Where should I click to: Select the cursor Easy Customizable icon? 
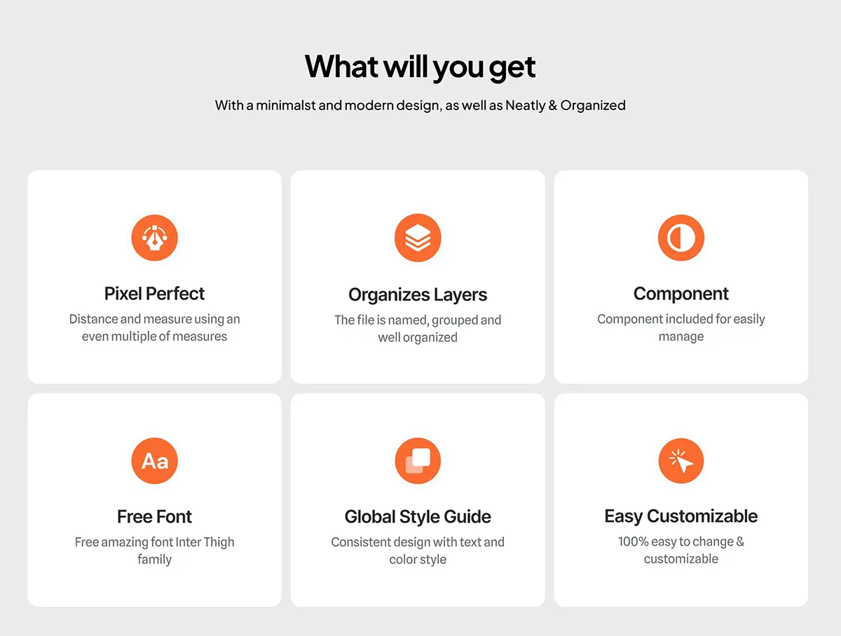click(681, 461)
